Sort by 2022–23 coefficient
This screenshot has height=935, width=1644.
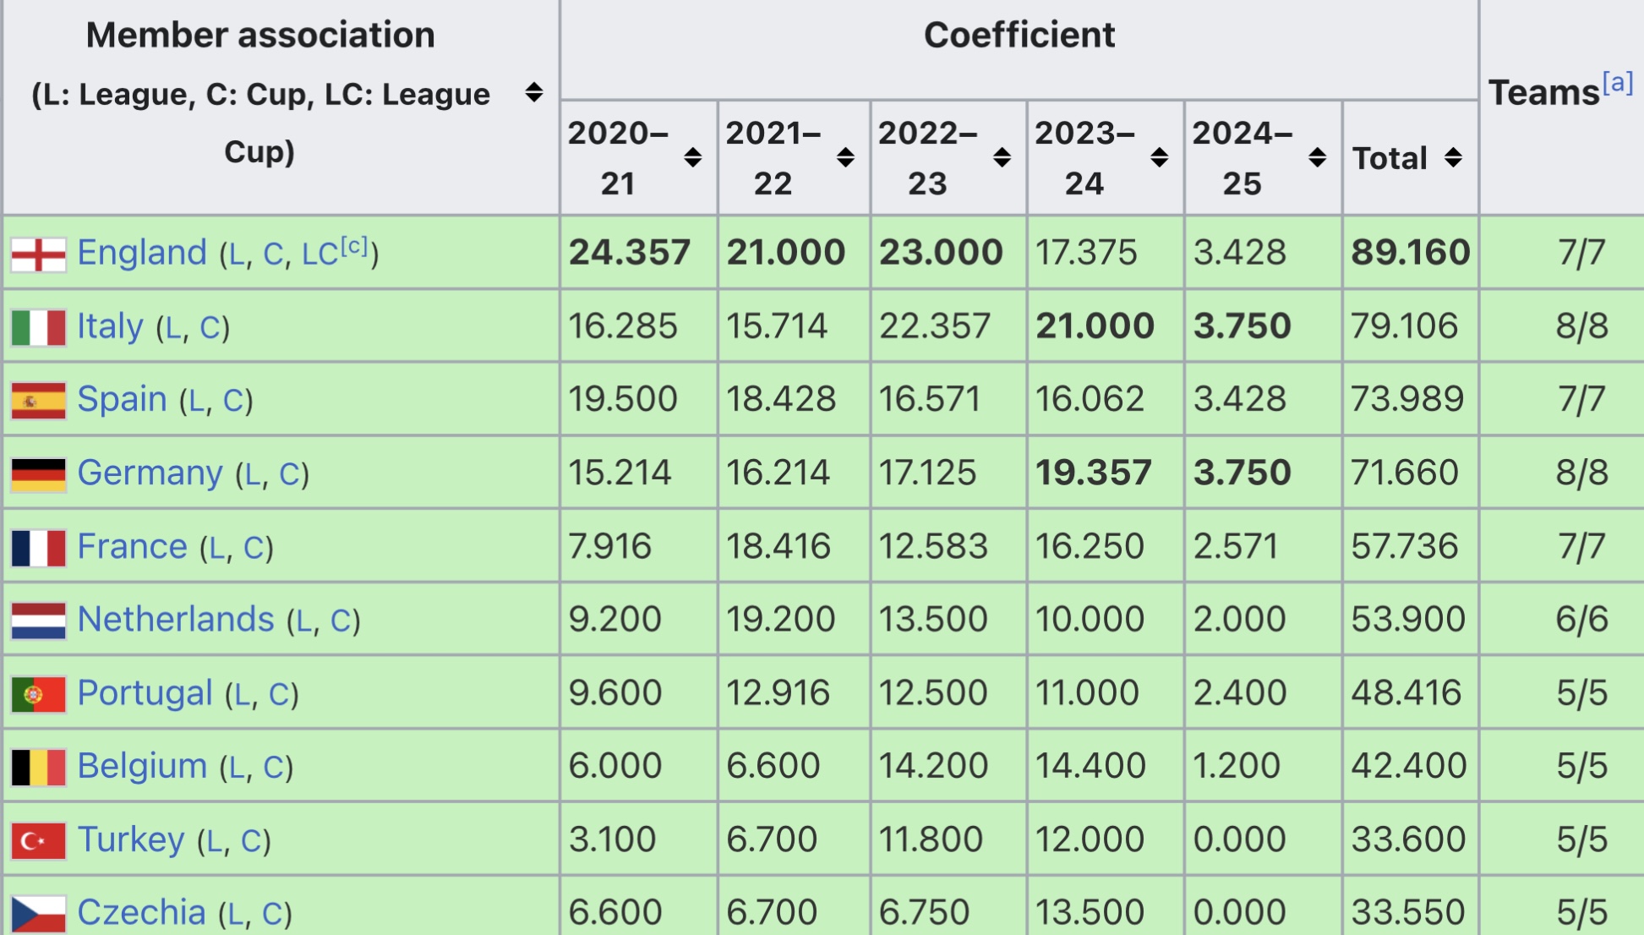coord(1002,157)
